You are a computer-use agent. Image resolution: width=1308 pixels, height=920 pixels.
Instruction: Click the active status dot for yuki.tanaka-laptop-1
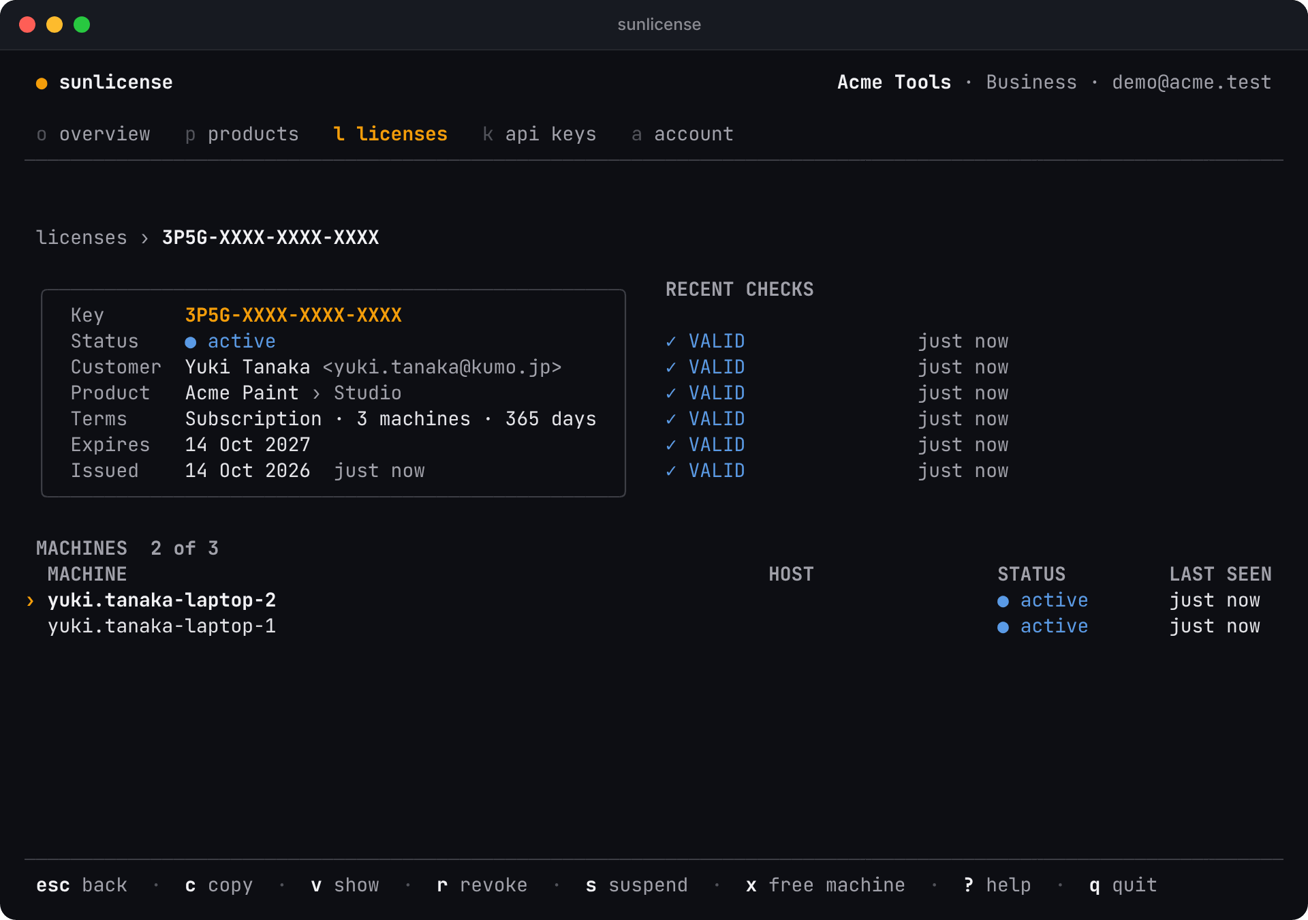(1003, 628)
